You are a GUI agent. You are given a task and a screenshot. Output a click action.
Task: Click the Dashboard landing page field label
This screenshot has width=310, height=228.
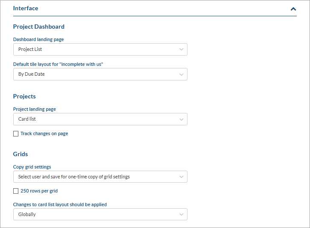(x=38, y=39)
